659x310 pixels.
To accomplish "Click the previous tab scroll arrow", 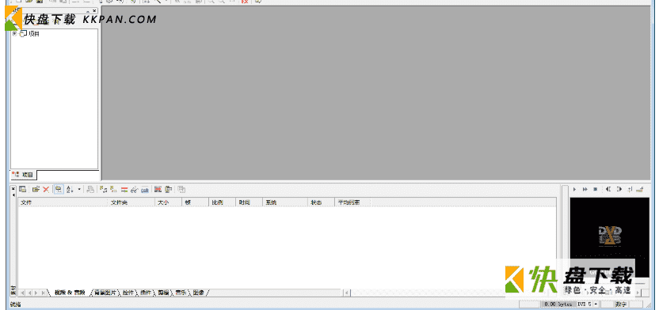I will [29, 293].
